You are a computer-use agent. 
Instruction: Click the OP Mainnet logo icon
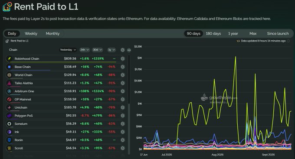(9, 99)
